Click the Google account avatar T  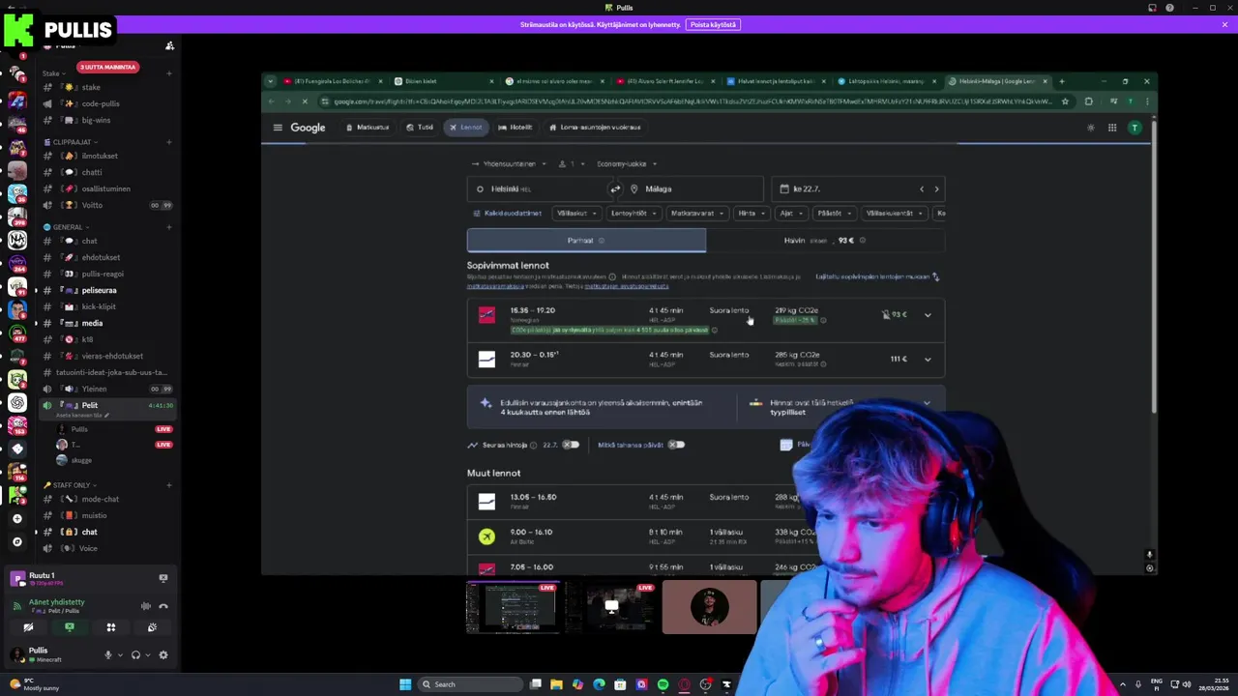[1135, 128]
